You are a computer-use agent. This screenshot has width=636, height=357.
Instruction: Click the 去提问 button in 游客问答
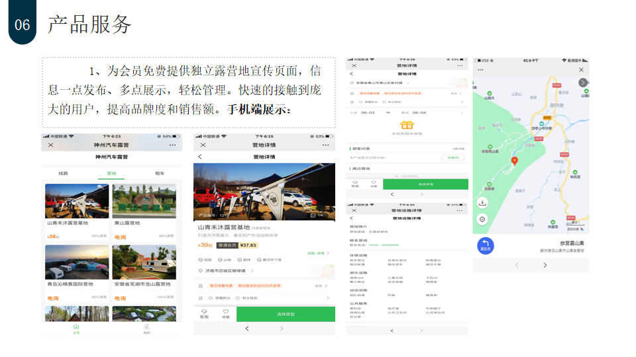coord(452,157)
